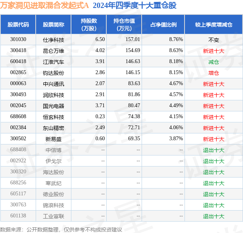The width and height of the screenshot is (243, 233).
Task: Click 退出十大 status for 中信博
Action: (x=214, y=150)
